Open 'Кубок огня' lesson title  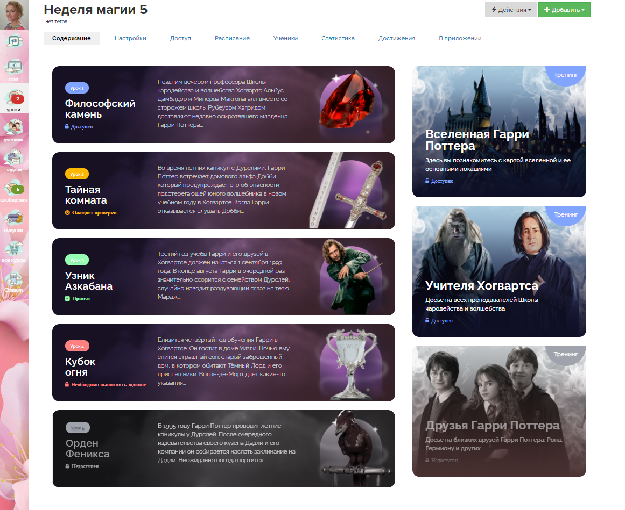coord(80,367)
